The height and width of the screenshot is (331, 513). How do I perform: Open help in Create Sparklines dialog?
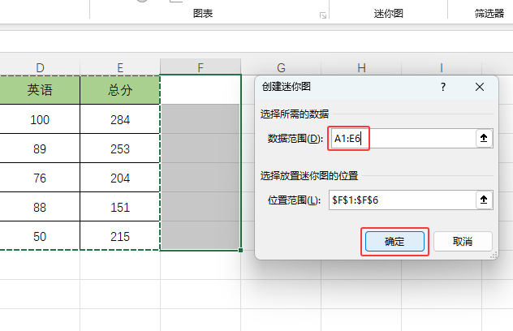click(x=443, y=87)
